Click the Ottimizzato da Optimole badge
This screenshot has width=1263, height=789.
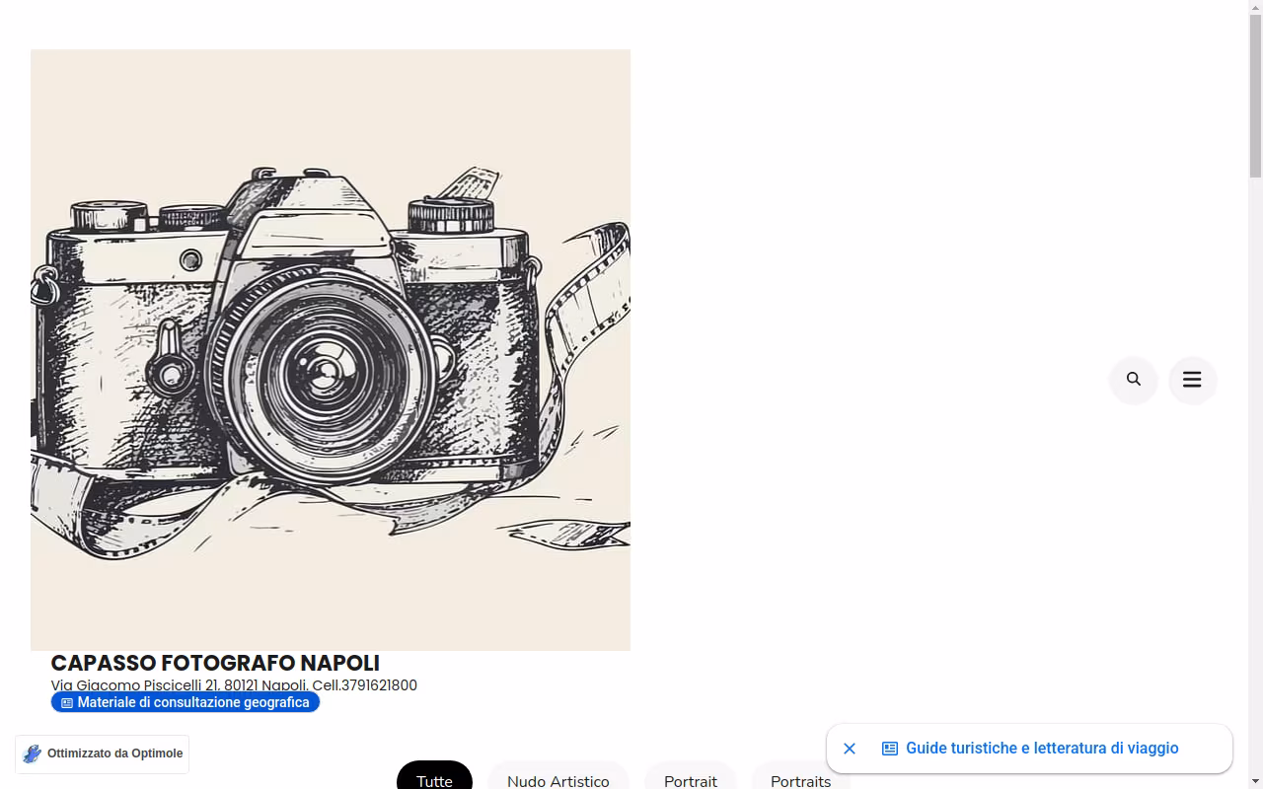(x=102, y=753)
